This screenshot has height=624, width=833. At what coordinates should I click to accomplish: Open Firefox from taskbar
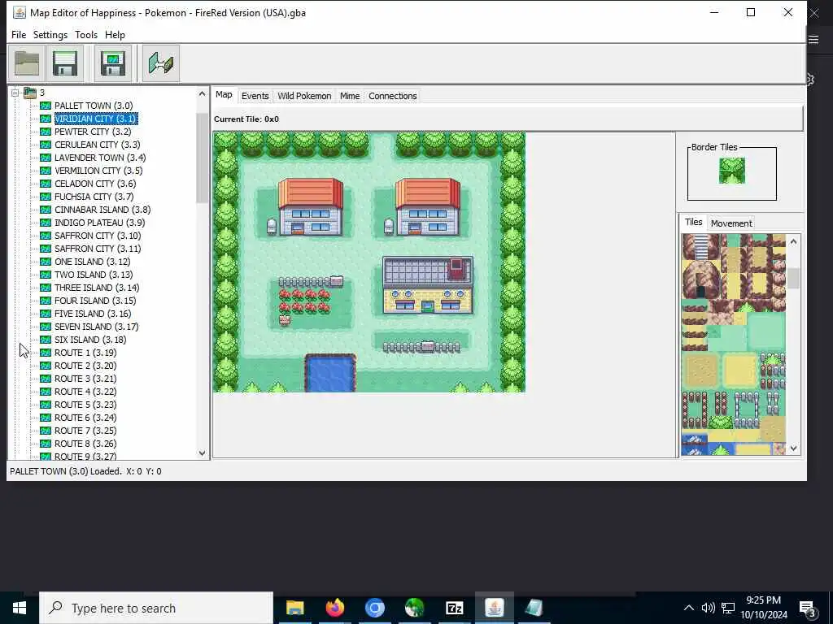click(x=334, y=608)
